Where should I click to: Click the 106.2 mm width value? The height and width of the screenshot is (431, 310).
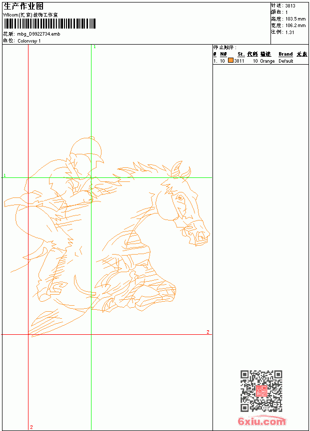pyautogui.click(x=295, y=26)
